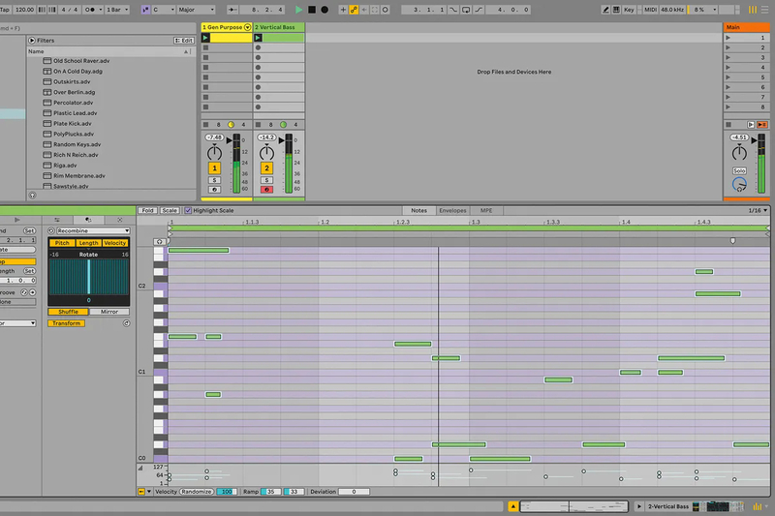Select the 2 Vertical Bass track header
This screenshot has height=516, width=775.
pos(279,27)
